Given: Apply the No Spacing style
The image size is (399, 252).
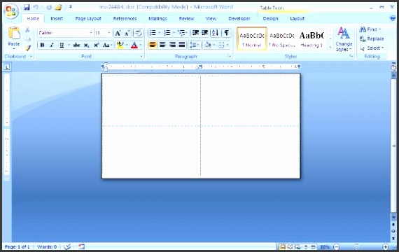Looking at the screenshot, I should click(281, 38).
